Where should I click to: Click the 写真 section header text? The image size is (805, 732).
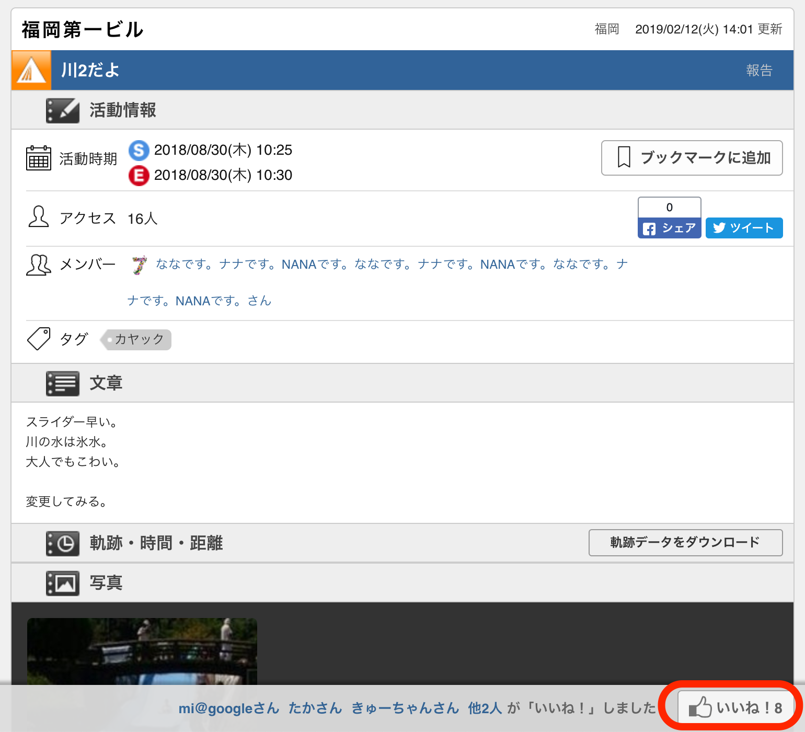click(x=106, y=583)
